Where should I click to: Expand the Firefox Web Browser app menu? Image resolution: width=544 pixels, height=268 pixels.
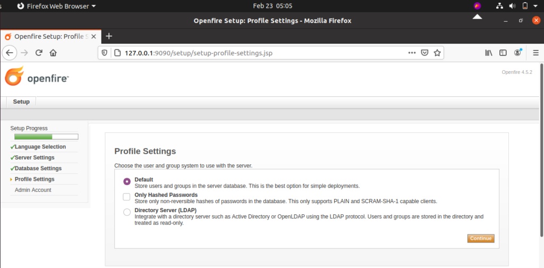pyautogui.click(x=56, y=6)
